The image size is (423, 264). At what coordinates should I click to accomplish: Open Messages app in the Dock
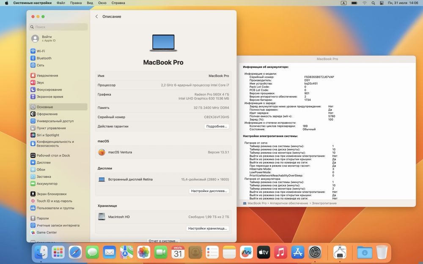tap(92, 253)
